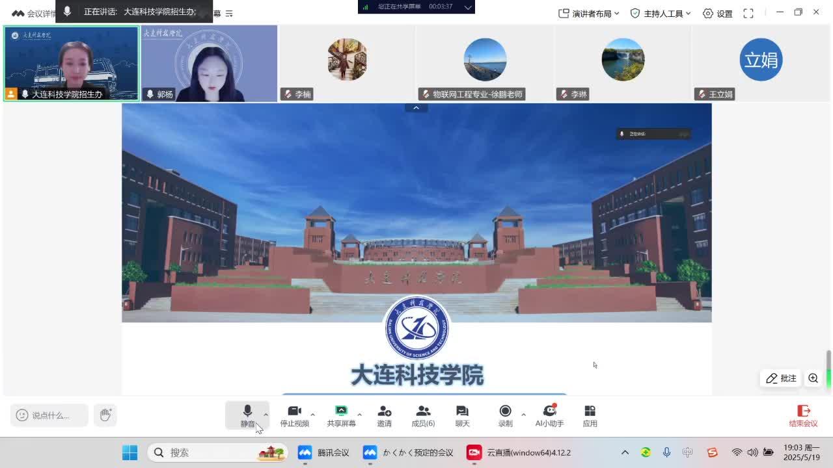Select 大连科技学院招生办 video thumbnail

tap(71, 64)
